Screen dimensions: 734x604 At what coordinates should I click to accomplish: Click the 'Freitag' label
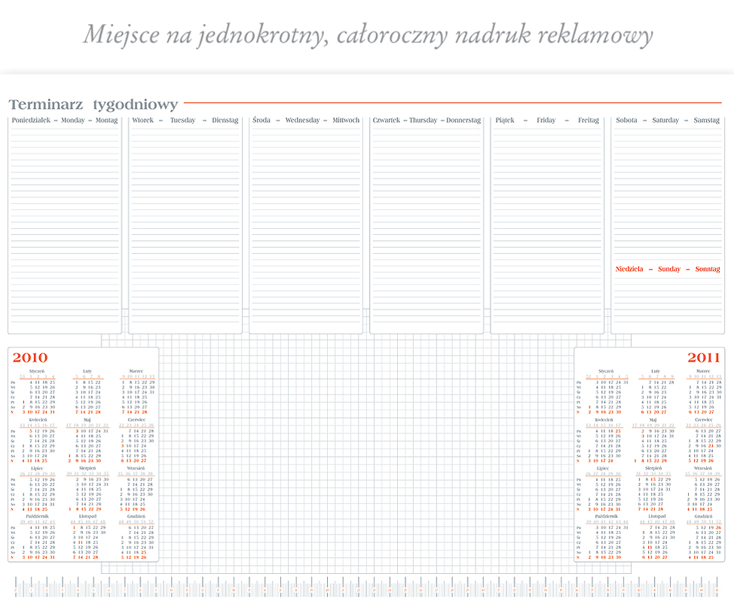click(589, 120)
